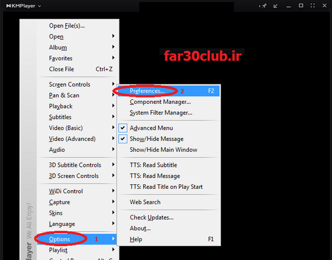The image size is (332, 260).
Task: Open System Filter Manager...
Action: tap(169, 113)
